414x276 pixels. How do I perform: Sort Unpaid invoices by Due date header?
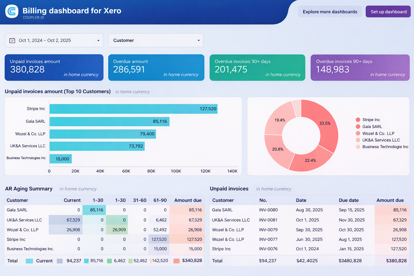click(x=349, y=200)
